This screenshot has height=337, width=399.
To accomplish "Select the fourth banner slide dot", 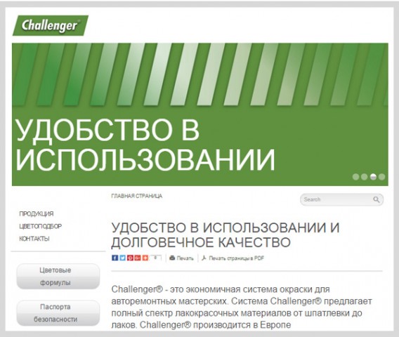I will click(381, 177).
